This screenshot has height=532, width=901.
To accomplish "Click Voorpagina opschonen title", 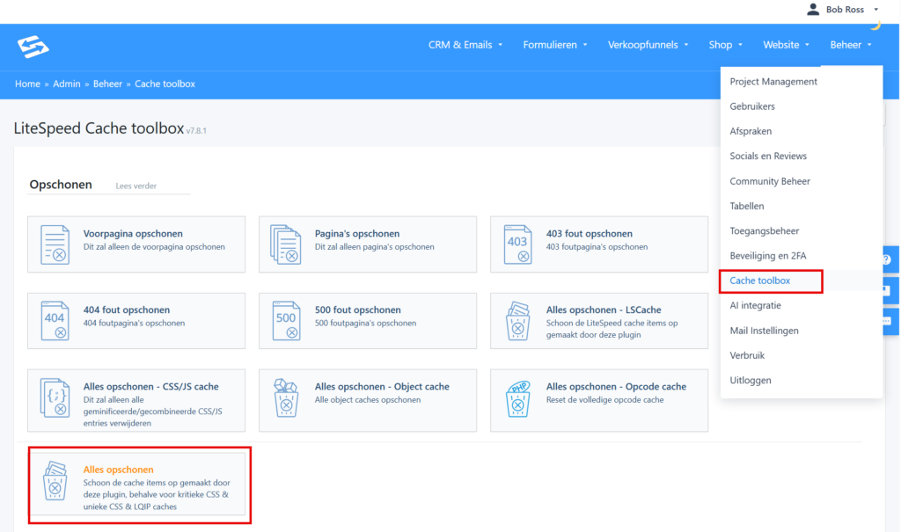I will [x=133, y=233].
